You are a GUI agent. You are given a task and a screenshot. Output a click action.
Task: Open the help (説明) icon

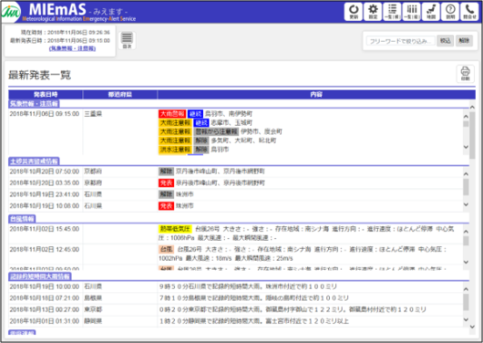tap(450, 12)
